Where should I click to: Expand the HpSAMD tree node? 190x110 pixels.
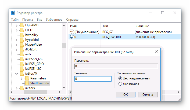(17, 25)
